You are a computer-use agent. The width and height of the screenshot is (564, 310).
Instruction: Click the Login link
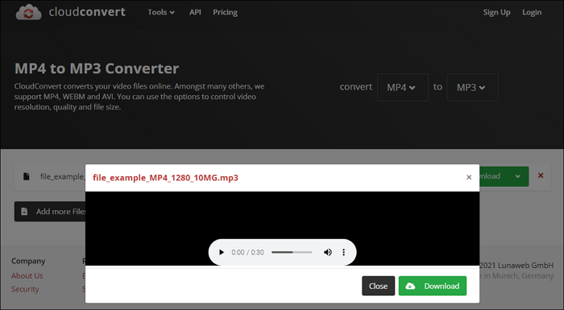click(532, 12)
